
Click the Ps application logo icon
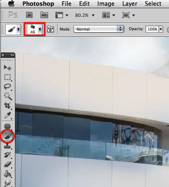point(13,15)
